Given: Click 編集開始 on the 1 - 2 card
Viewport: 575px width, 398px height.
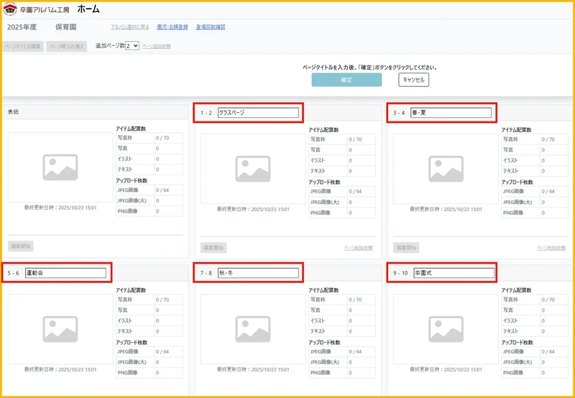Looking at the screenshot, I should pyautogui.click(x=213, y=248).
